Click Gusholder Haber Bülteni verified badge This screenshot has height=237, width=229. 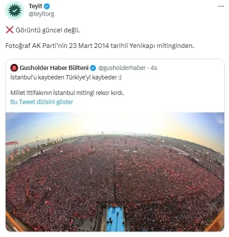pyautogui.click(x=93, y=68)
